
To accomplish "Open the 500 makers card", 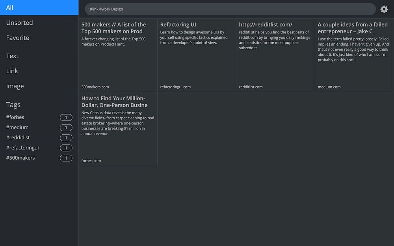I will 118,55.
